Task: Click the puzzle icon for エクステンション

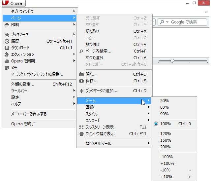Action: click(x=7, y=54)
